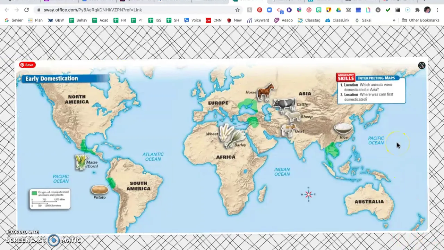Click the Early Domestication map title
This screenshot has height=250, width=444.
coord(52,78)
